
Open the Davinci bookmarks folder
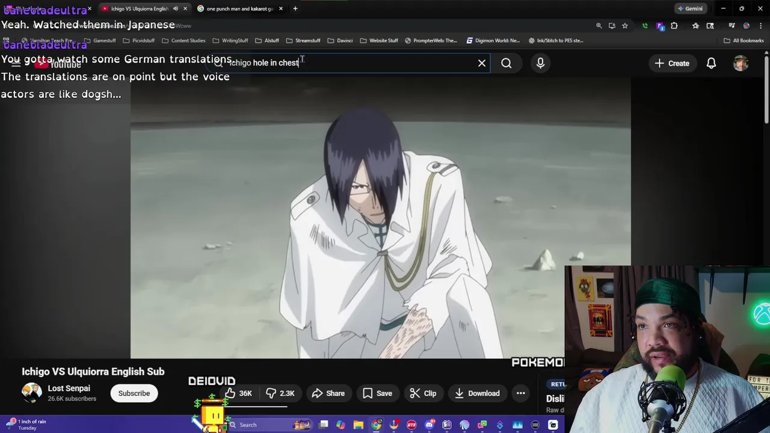pos(340,40)
